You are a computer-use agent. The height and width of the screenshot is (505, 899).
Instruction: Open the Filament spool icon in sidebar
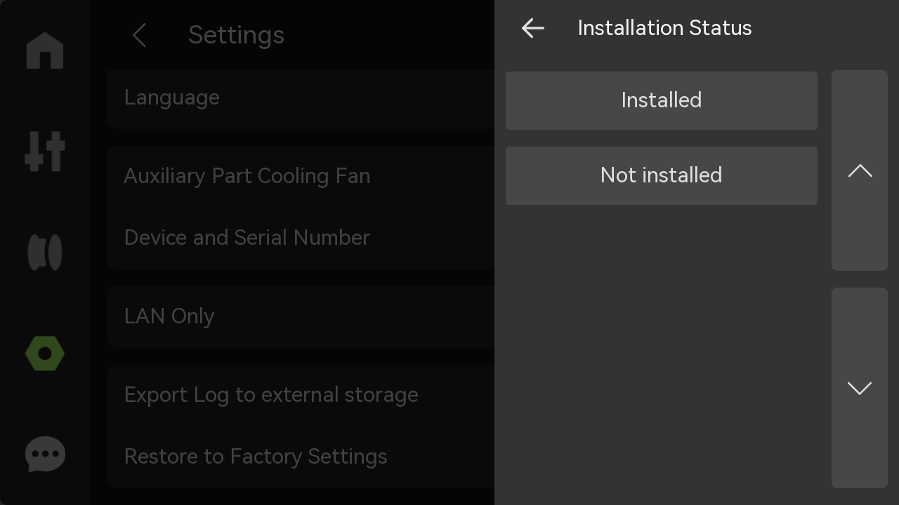click(45, 252)
